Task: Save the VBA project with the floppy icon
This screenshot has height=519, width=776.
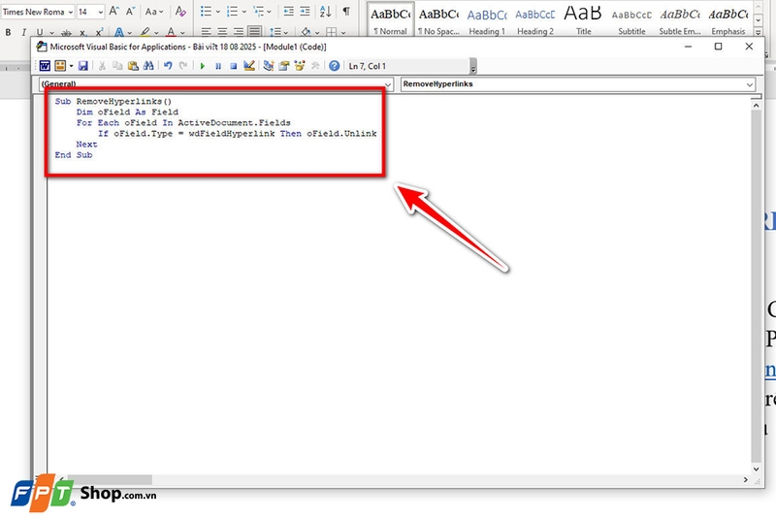Action: pos(82,66)
